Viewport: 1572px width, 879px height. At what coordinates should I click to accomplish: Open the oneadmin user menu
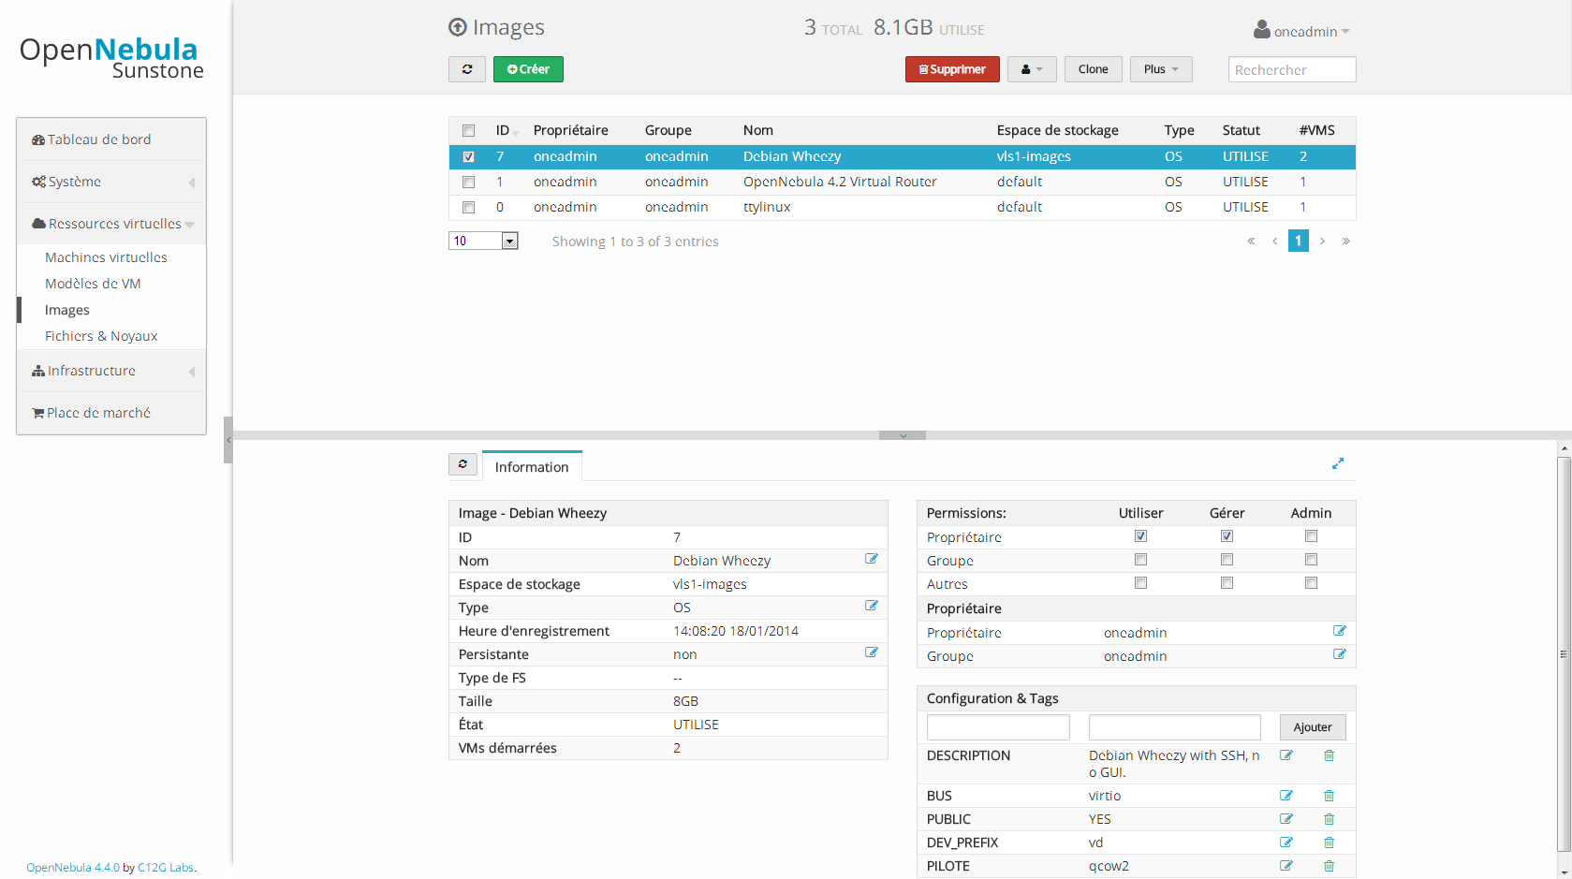click(1302, 31)
